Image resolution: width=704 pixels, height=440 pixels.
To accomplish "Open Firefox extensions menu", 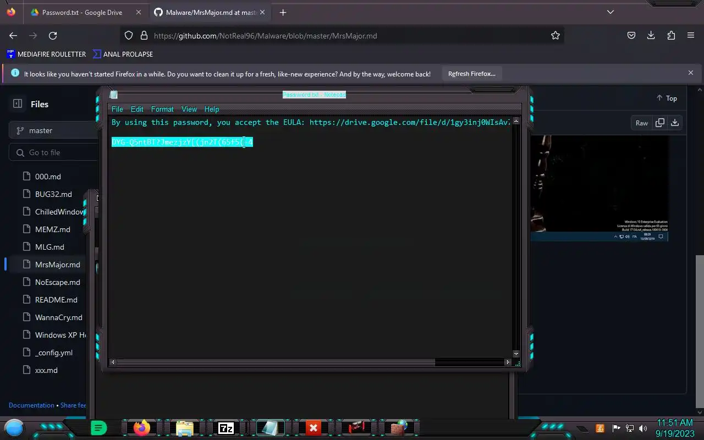I will (671, 35).
